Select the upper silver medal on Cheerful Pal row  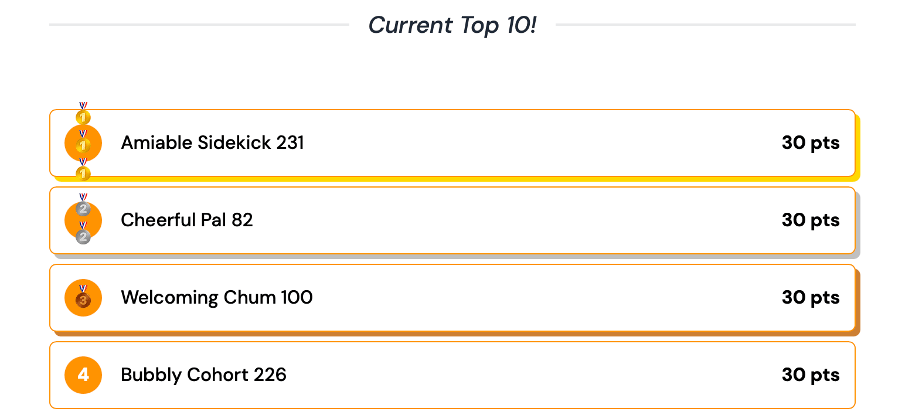click(x=83, y=205)
